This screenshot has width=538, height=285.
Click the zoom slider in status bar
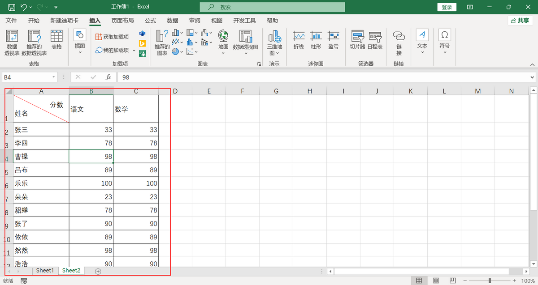point(490,281)
